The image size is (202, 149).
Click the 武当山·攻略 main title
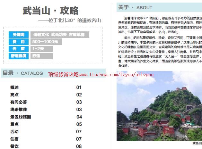[50, 11]
